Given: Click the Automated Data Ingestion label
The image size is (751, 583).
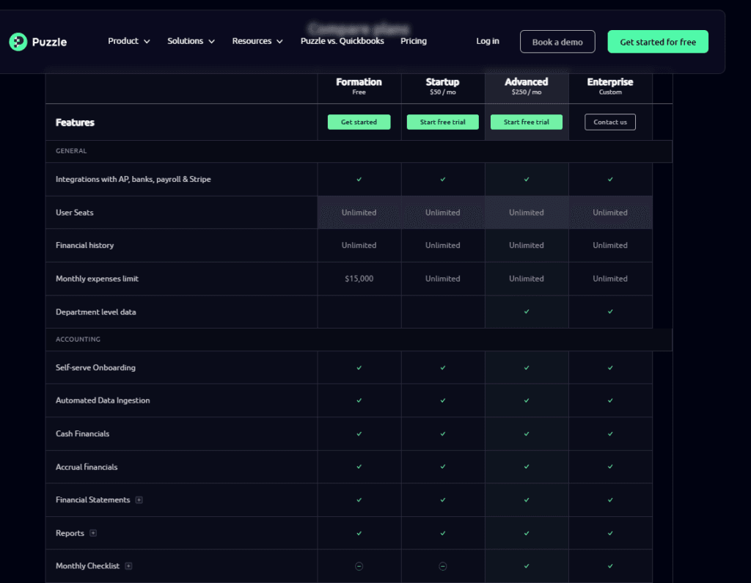Looking at the screenshot, I should coord(103,400).
